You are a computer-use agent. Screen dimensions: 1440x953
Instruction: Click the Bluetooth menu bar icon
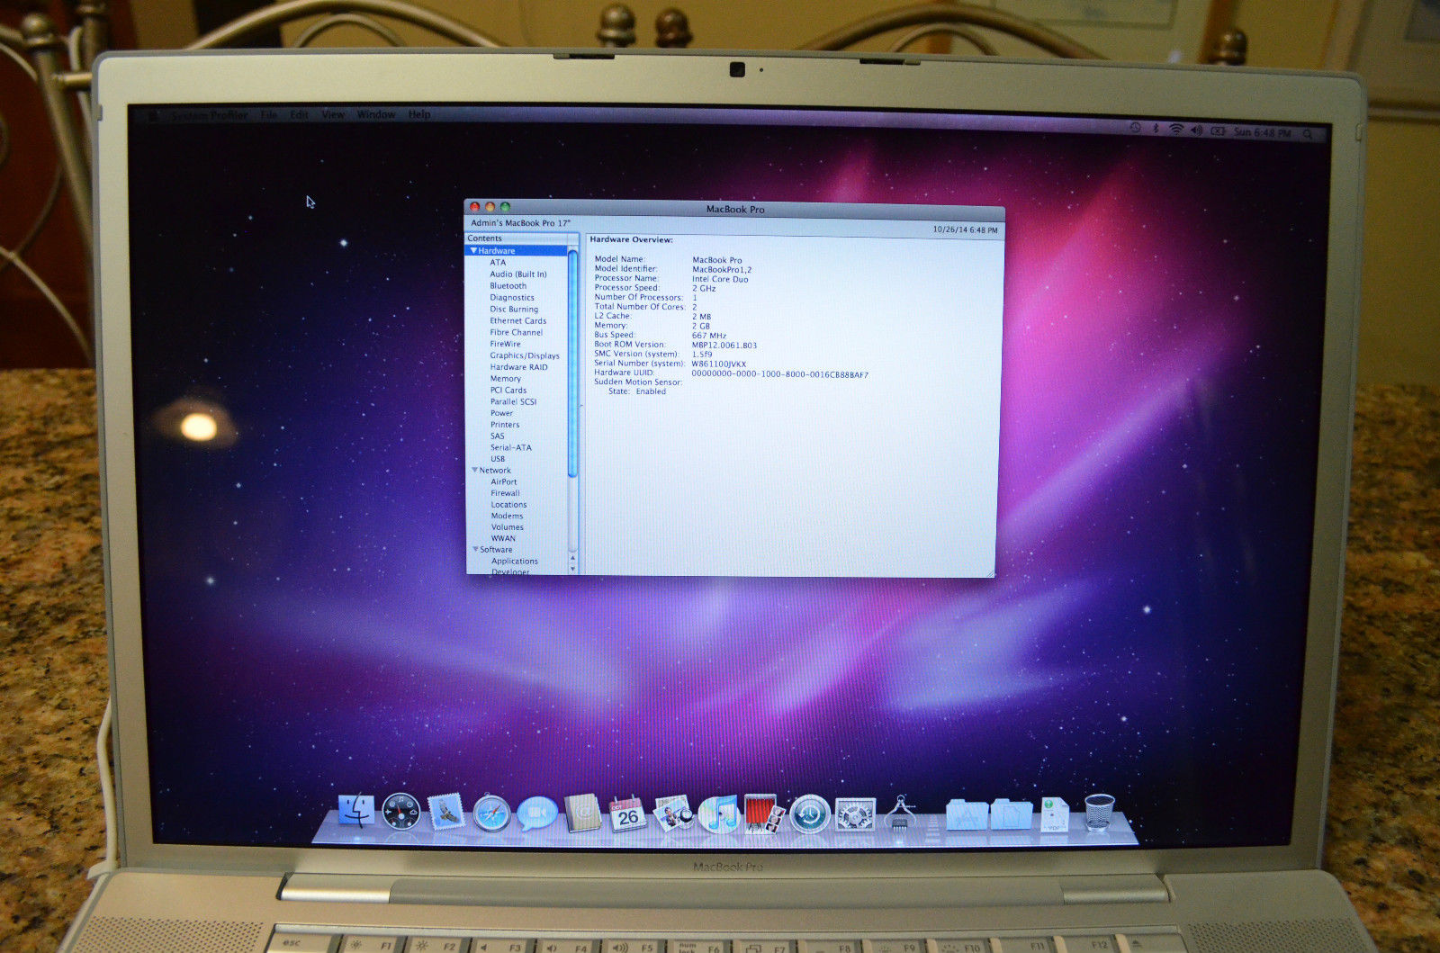(x=1156, y=129)
